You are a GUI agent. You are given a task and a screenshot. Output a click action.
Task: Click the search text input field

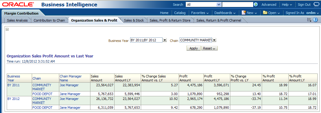[x=238, y=5]
